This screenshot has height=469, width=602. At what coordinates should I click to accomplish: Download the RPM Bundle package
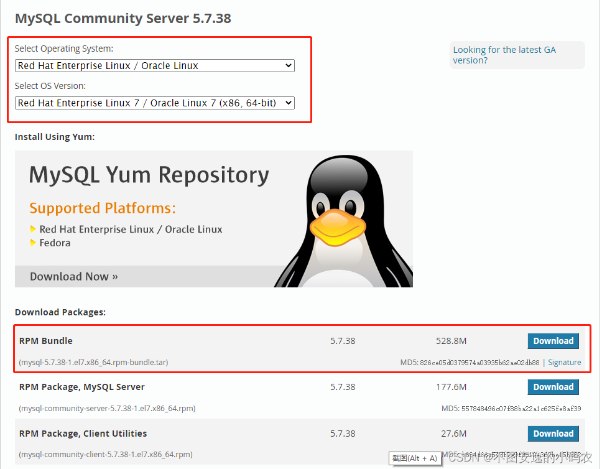(553, 341)
